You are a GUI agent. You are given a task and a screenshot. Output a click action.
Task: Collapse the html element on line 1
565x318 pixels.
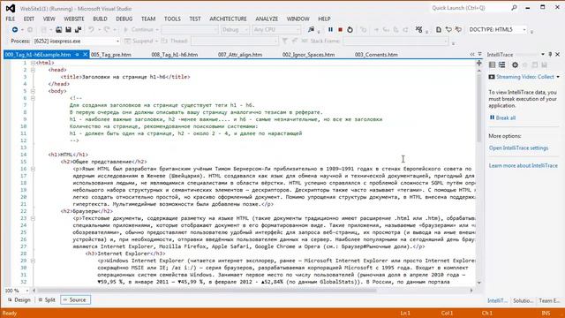(x=33, y=63)
